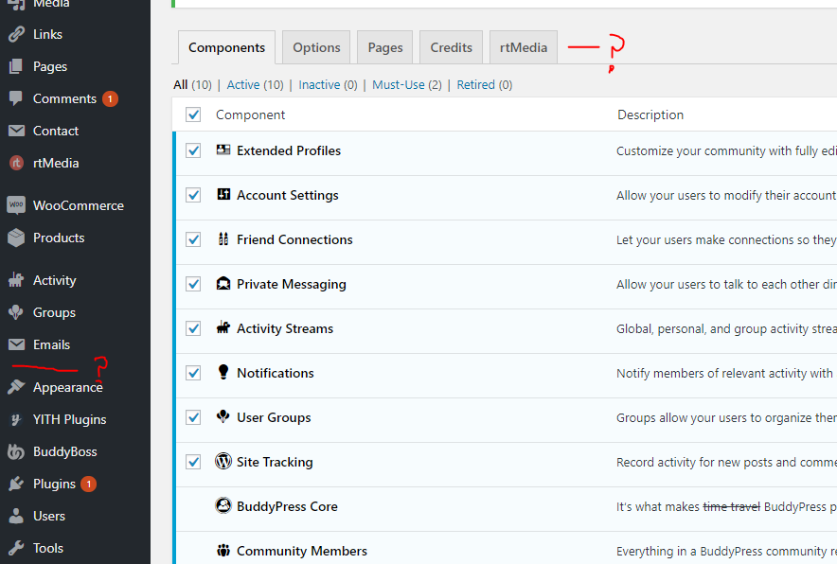
Task: Uncheck the Private Messaging checkbox
Action: (193, 284)
